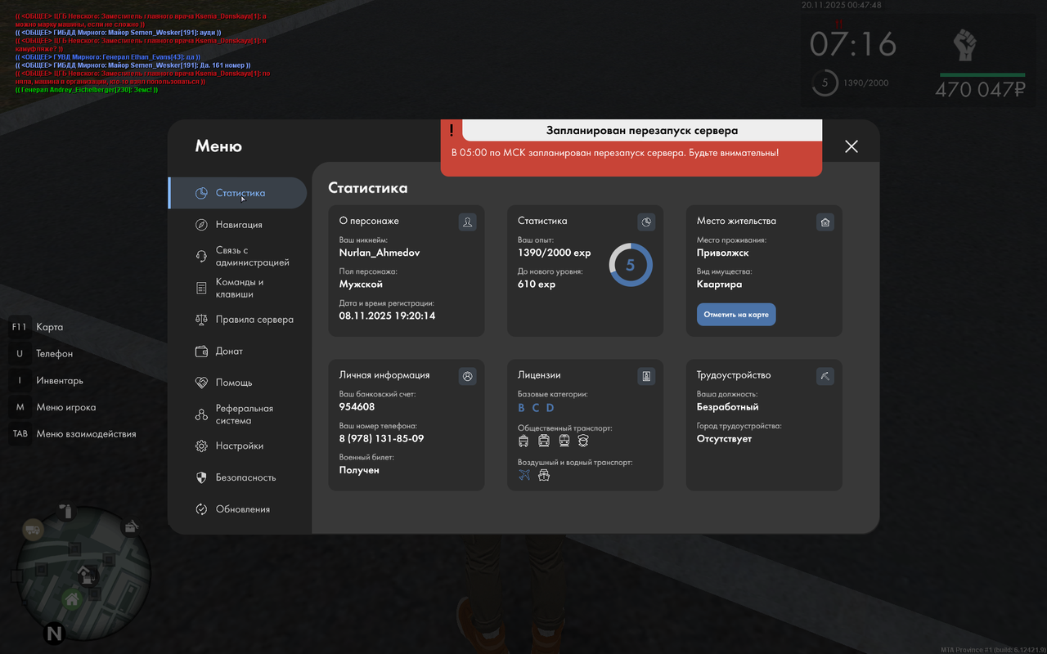The image size is (1047, 654).
Task: Click the profile icon on Личная информация card
Action: (467, 376)
